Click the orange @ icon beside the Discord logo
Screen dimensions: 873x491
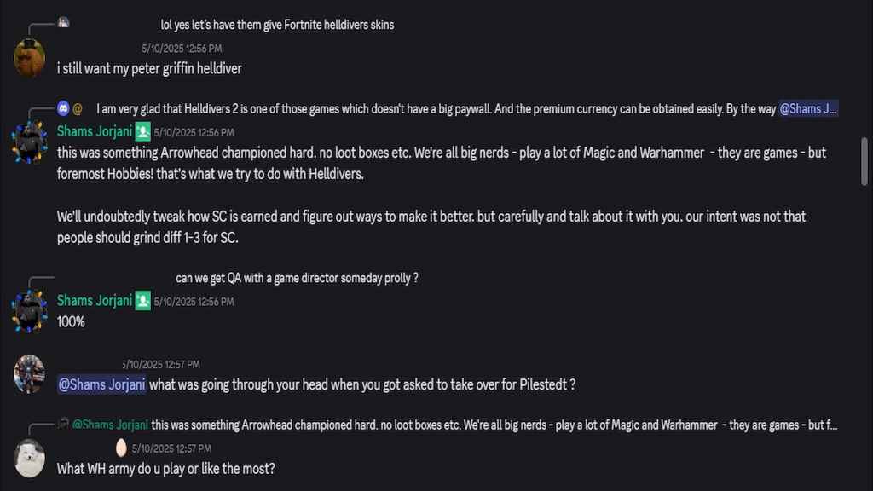point(78,108)
